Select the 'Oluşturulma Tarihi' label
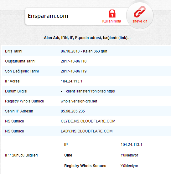The height and width of the screenshot is (174, 171). click(20, 61)
